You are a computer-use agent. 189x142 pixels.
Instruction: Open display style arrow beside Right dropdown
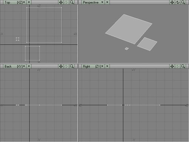coord(107,66)
